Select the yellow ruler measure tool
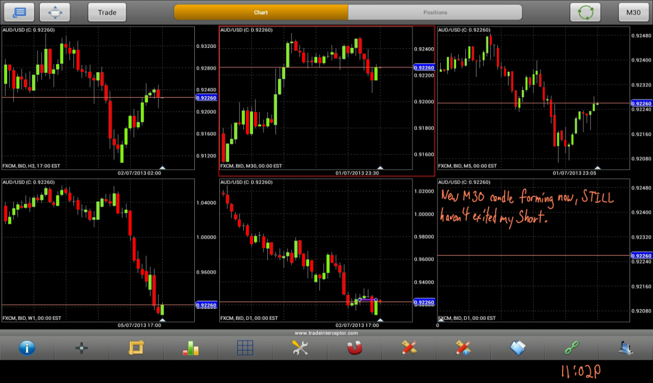Viewport: 653px width, 383px height. pyautogui.click(x=135, y=348)
